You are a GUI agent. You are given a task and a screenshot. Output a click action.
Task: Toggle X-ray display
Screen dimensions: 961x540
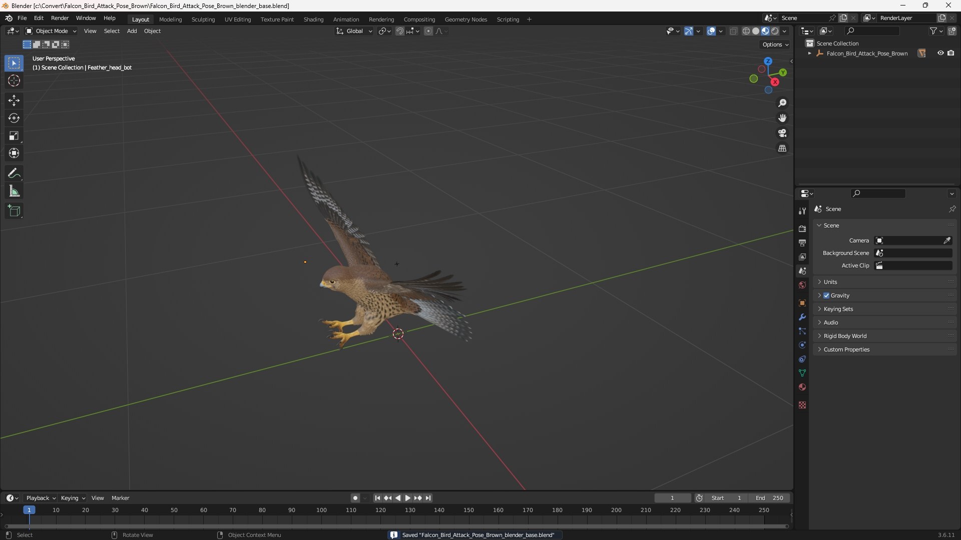733,31
